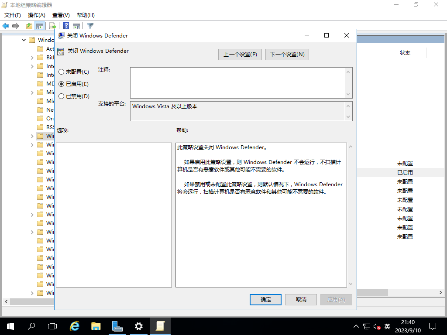Expand the Bitl tree node
447x335 pixels.
click(32, 58)
